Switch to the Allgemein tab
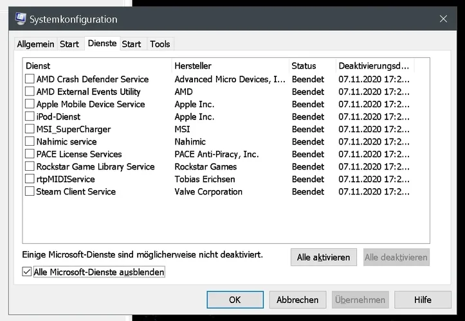Image resolution: width=465 pixels, height=321 pixels. 35,44
